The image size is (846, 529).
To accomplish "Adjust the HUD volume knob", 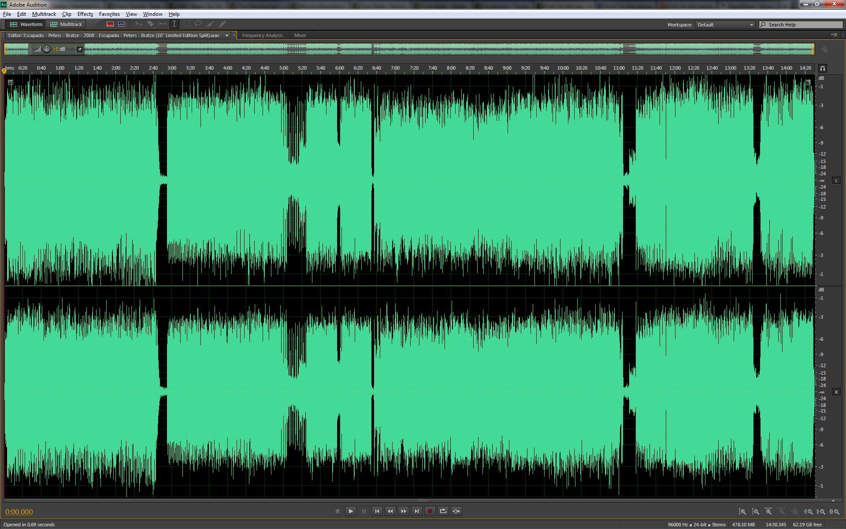I will [47, 49].
